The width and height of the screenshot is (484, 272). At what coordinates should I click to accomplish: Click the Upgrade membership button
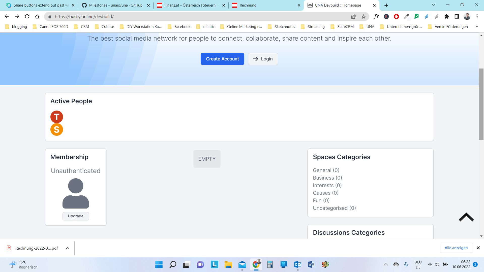(x=76, y=216)
